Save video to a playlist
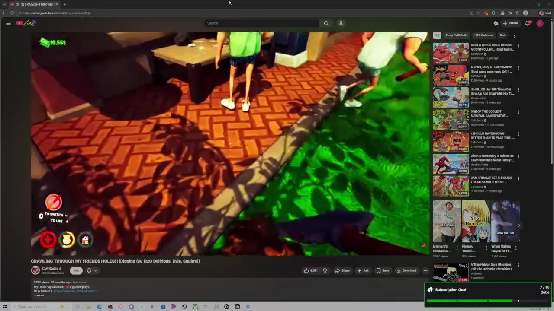The width and height of the screenshot is (554, 311). coord(383,270)
